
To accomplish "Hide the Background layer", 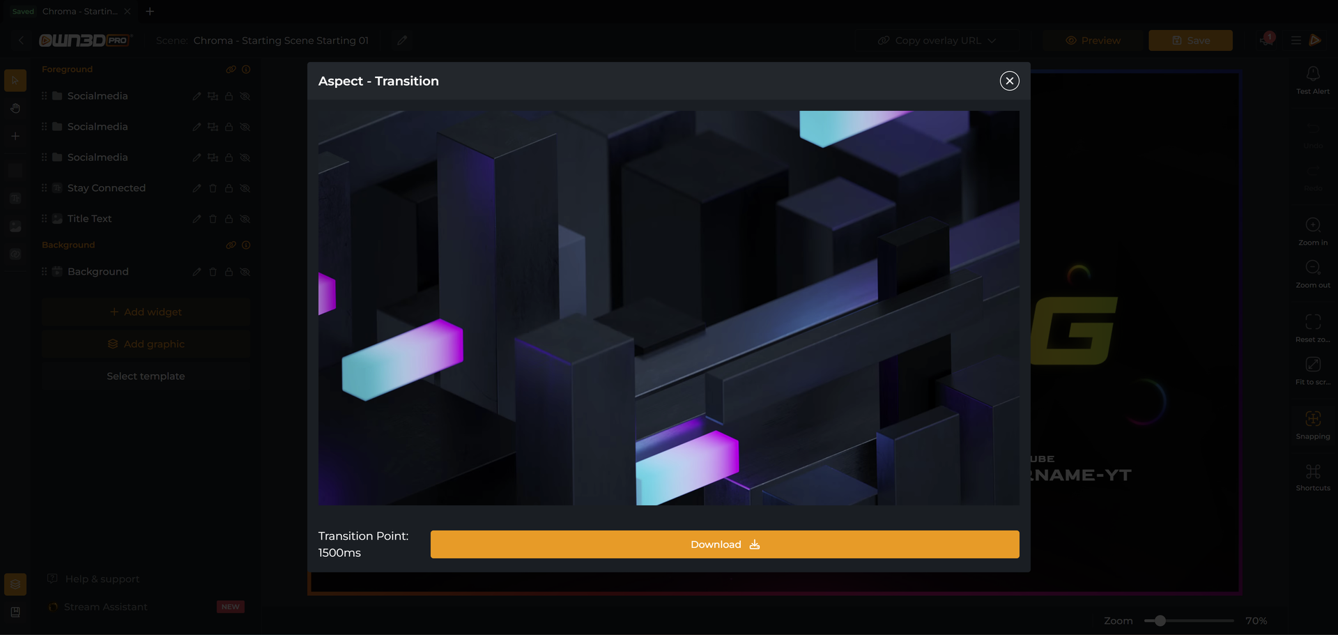I will click(x=245, y=272).
